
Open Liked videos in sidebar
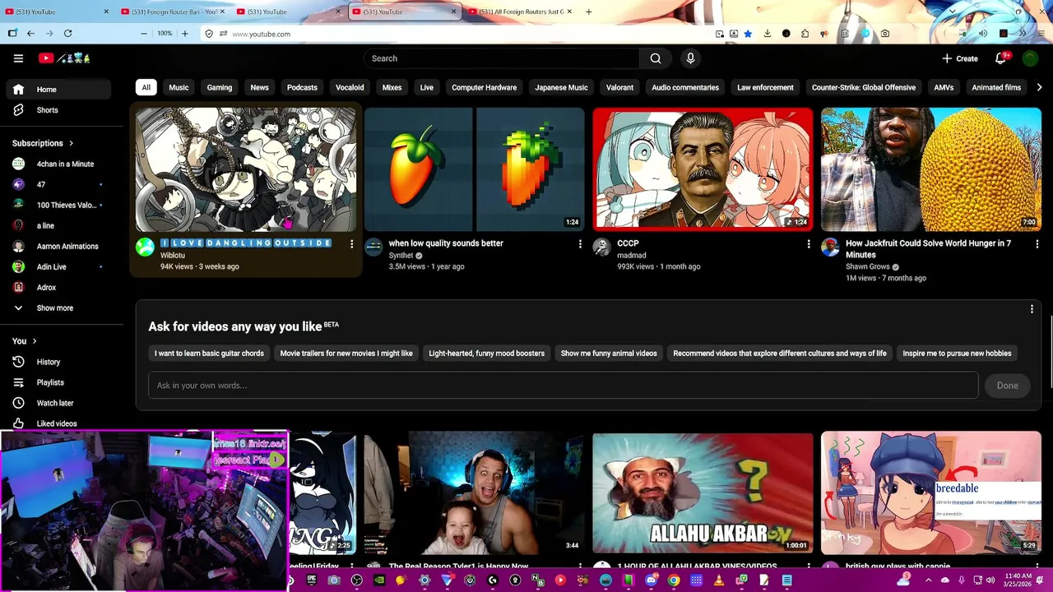pyautogui.click(x=59, y=423)
